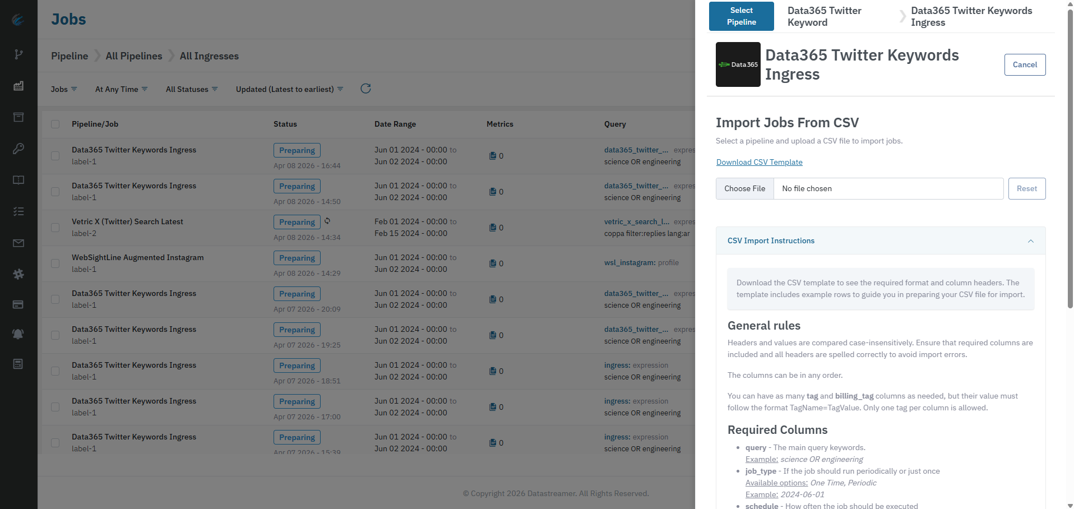This screenshot has width=1074, height=509.
Task: Click the 'General rules' heading
Action: [x=764, y=326]
